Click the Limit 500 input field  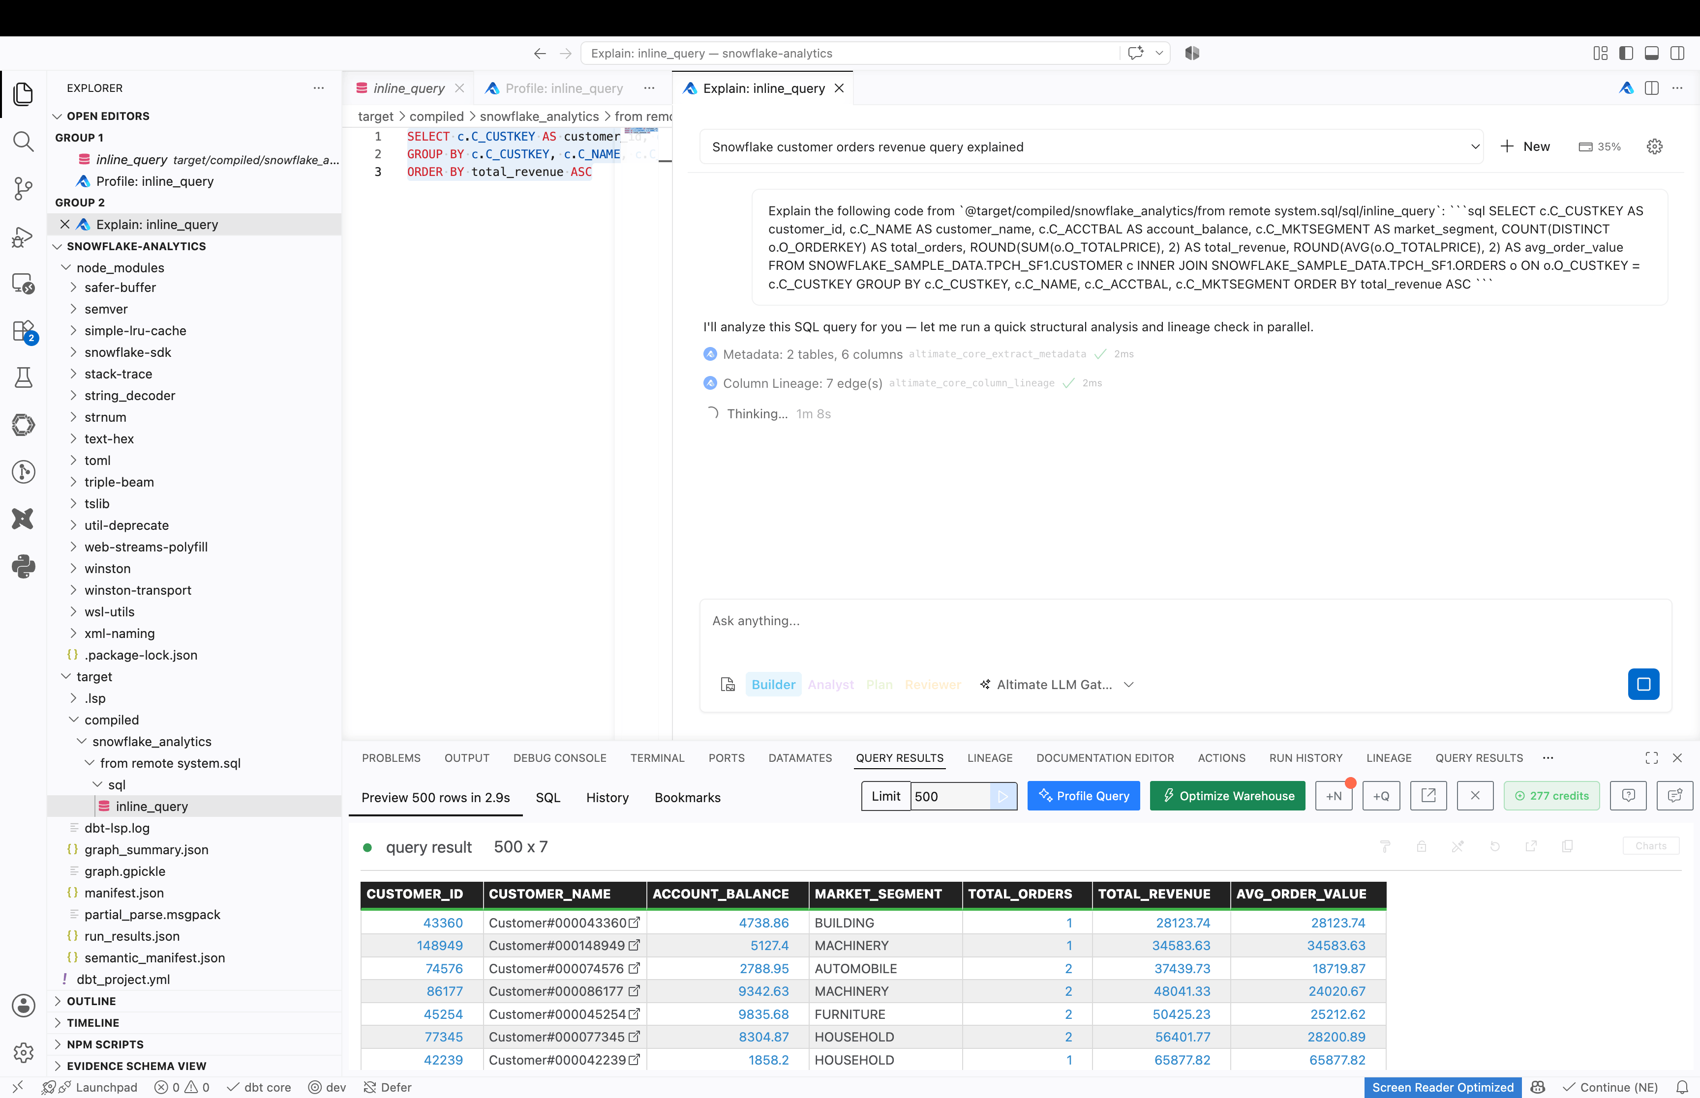coord(950,796)
